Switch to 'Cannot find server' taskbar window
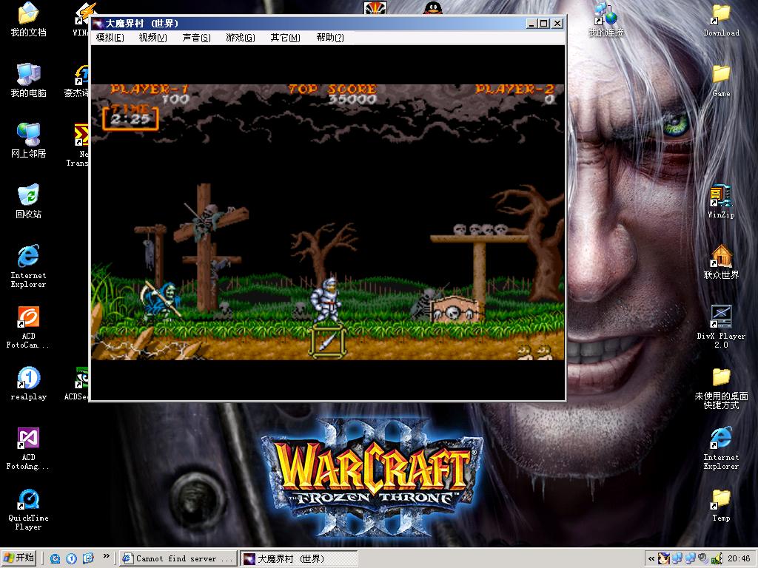The image size is (758, 568). click(x=178, y=558)
